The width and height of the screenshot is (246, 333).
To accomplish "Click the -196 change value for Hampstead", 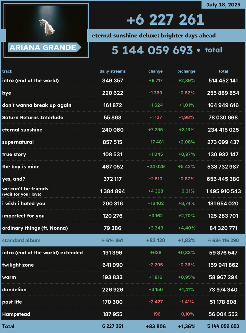I will 155,314.
